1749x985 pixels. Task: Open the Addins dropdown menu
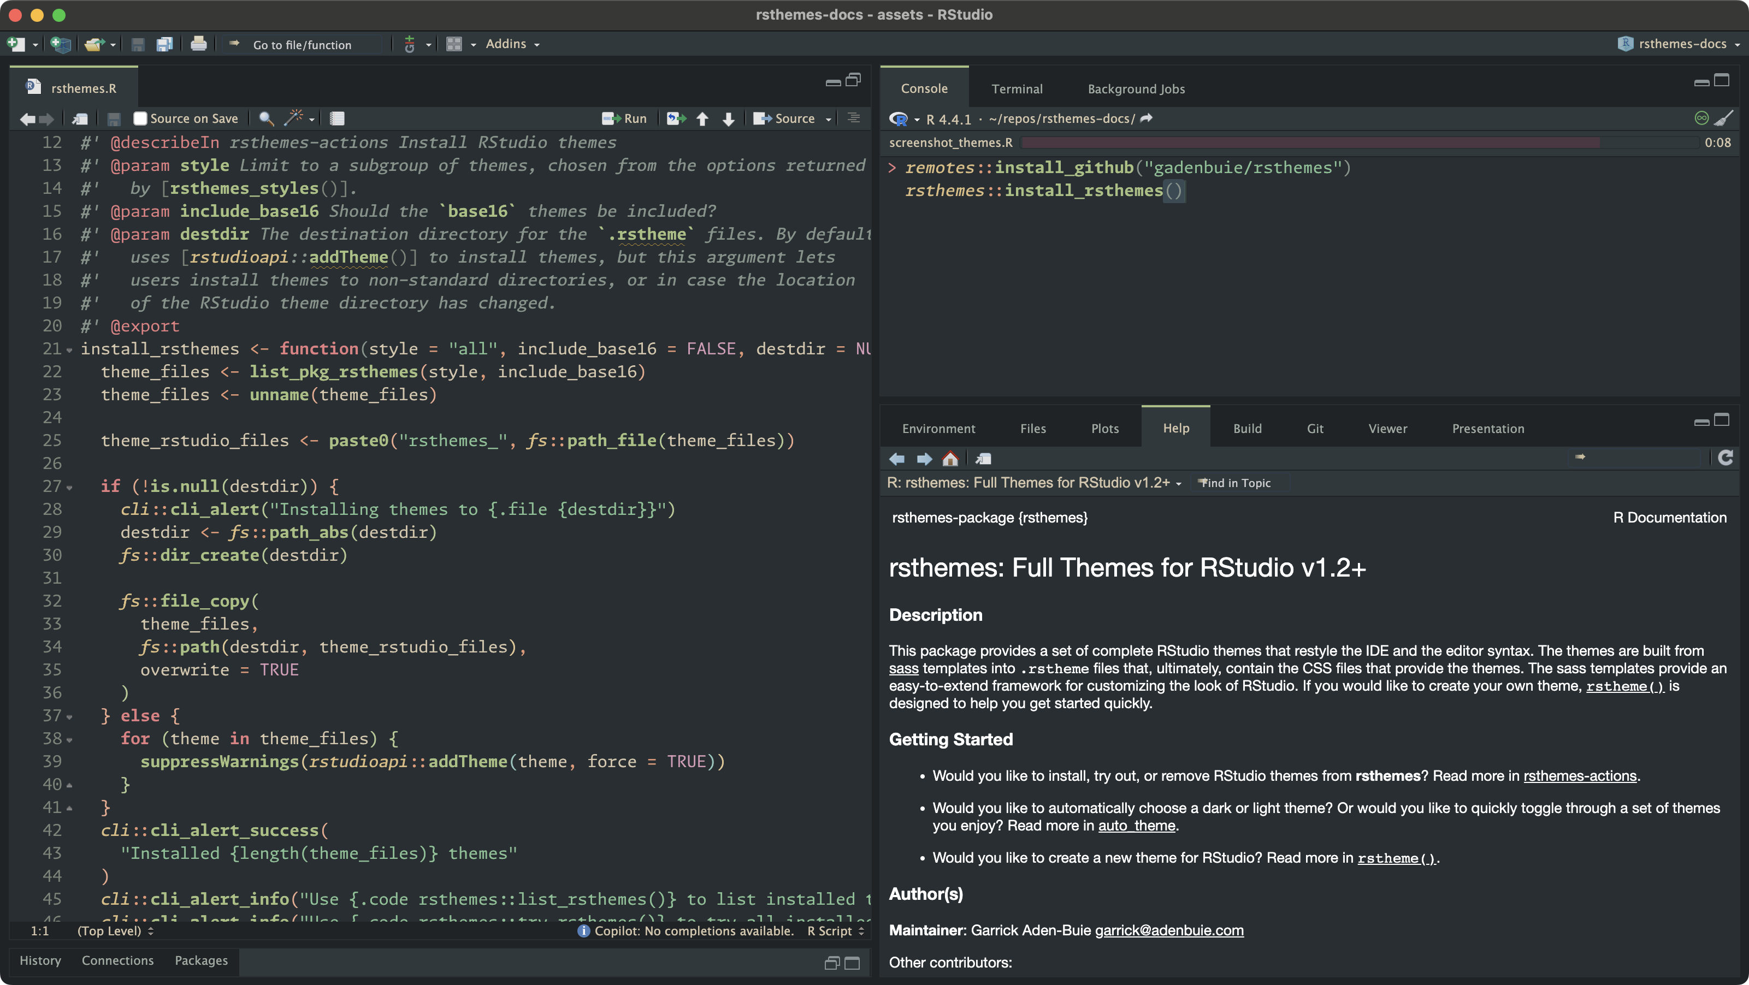(x=512, y=44)
